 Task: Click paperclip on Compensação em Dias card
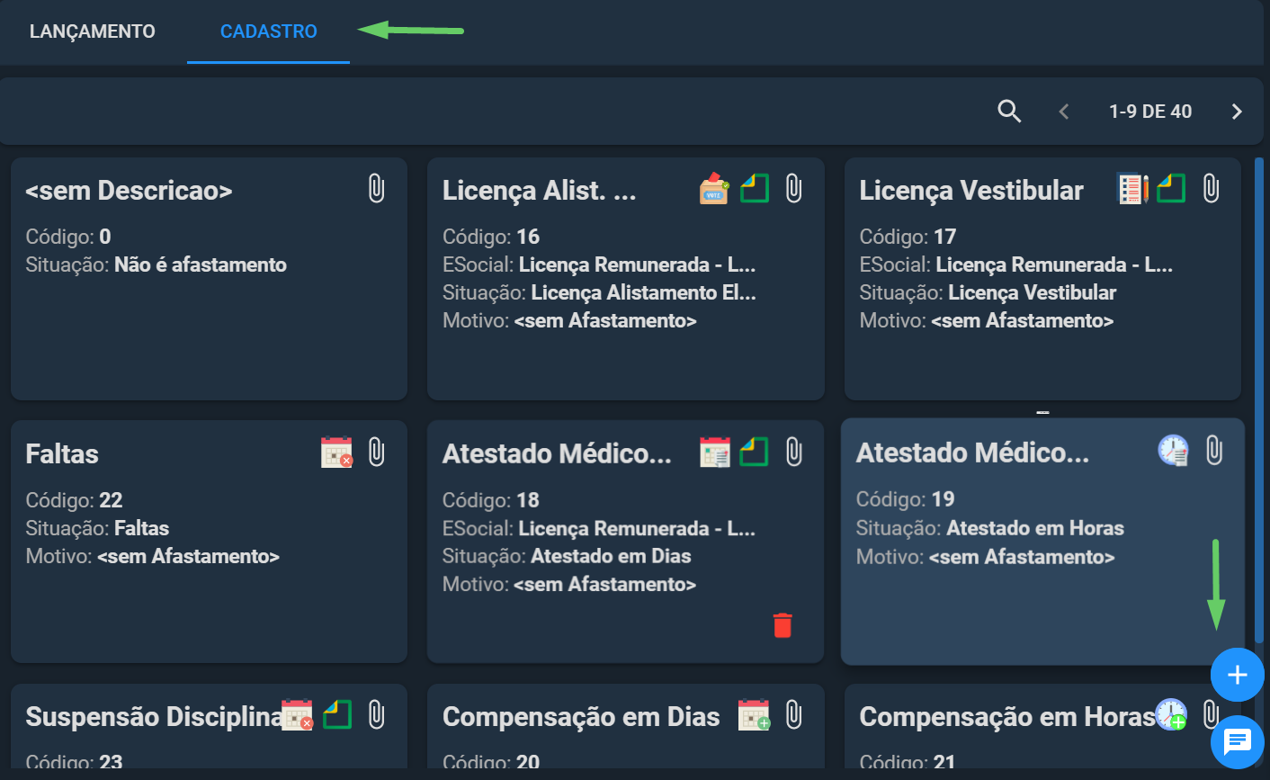[x=793, y=715]
